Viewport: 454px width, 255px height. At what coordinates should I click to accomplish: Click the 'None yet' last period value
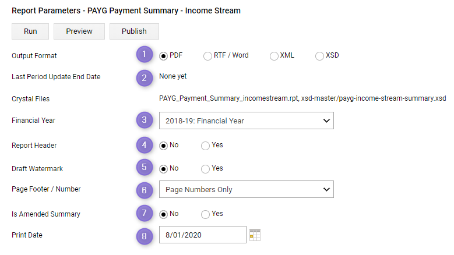(x=173, y=76)
